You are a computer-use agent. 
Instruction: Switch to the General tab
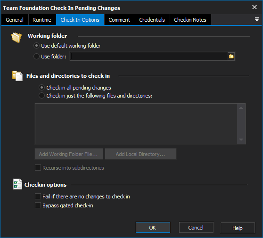point(15,20)
